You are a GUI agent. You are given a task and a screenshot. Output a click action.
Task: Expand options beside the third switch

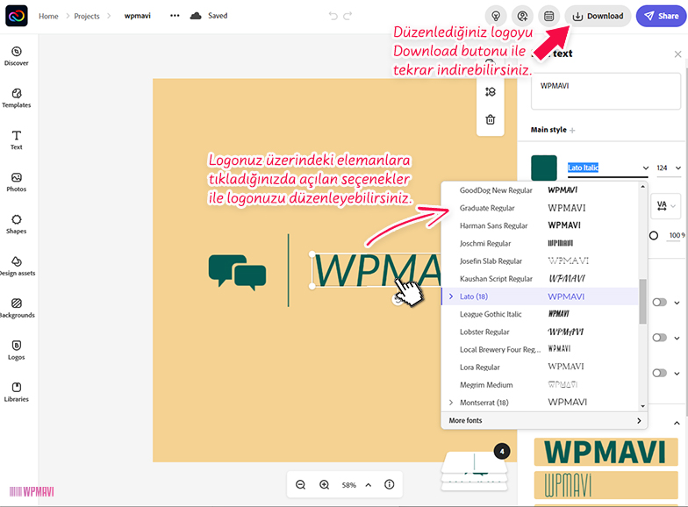(x=677, y=374)
